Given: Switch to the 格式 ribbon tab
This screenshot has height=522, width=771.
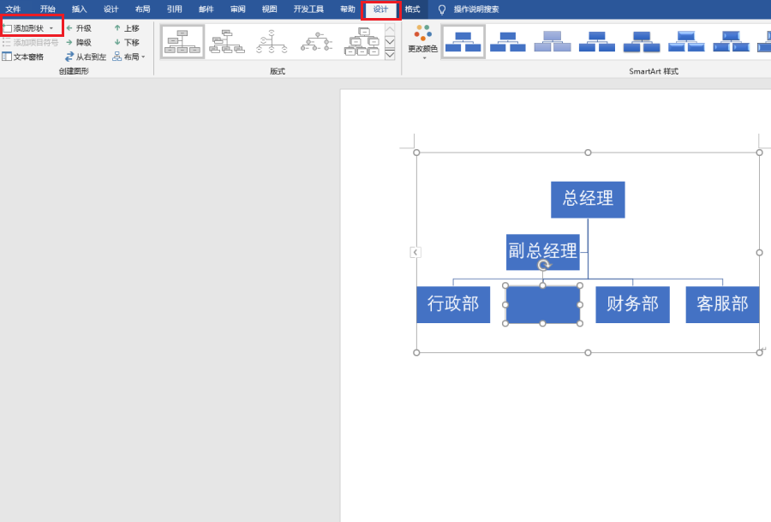Looking at the screenshot, I should point(412,9).
